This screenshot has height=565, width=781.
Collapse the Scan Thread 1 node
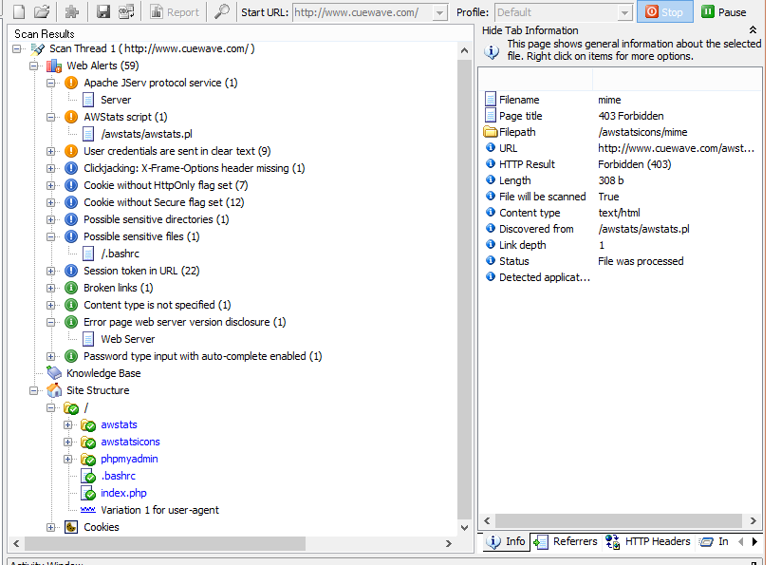coord(17,48)
